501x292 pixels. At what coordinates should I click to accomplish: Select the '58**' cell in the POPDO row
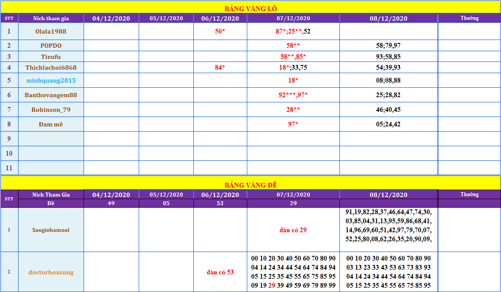pyautogui.click(x=293, y=46)
